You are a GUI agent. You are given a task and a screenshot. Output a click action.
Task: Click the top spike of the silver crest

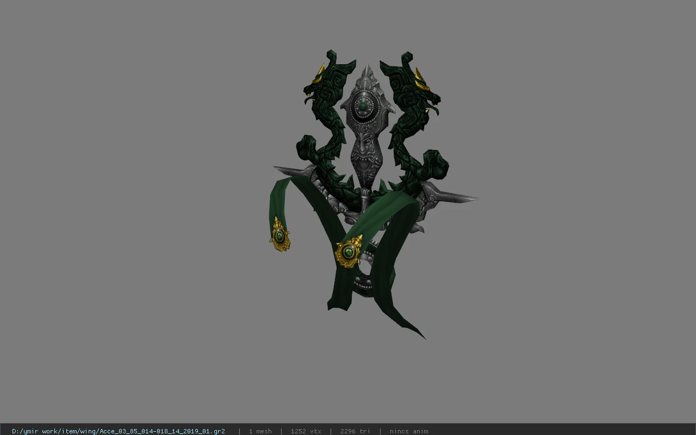pyautogui.click(x=368, y=71)
